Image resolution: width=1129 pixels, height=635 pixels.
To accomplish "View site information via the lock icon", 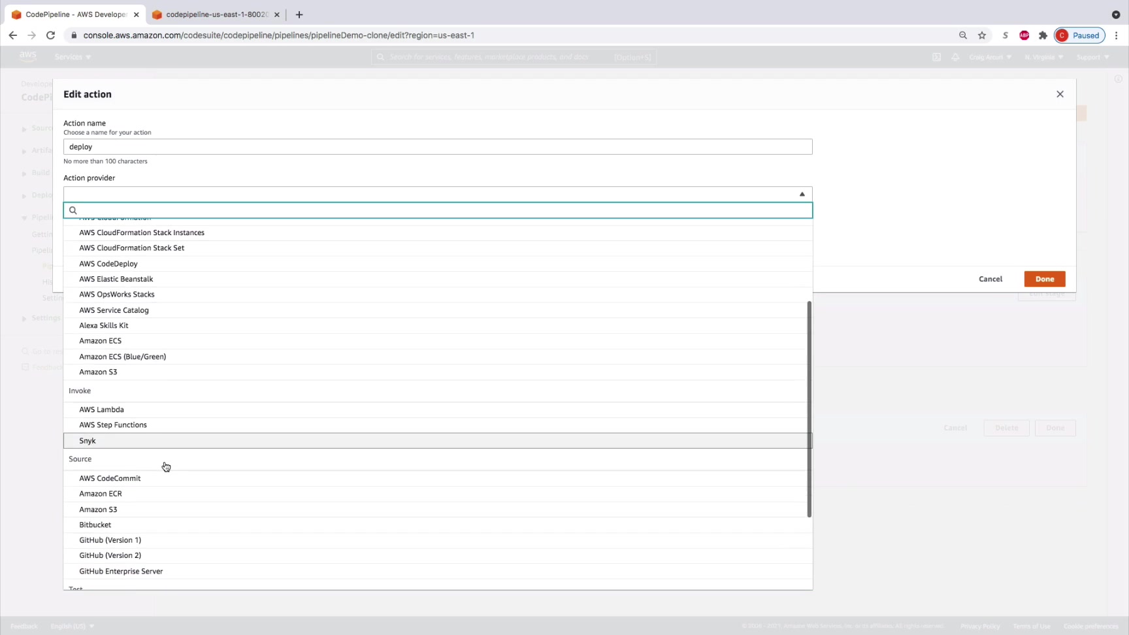I will click(74, 35).
